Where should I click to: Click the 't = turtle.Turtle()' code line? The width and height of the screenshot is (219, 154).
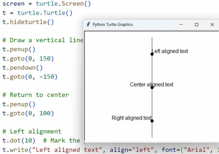[x=37, y=13]
